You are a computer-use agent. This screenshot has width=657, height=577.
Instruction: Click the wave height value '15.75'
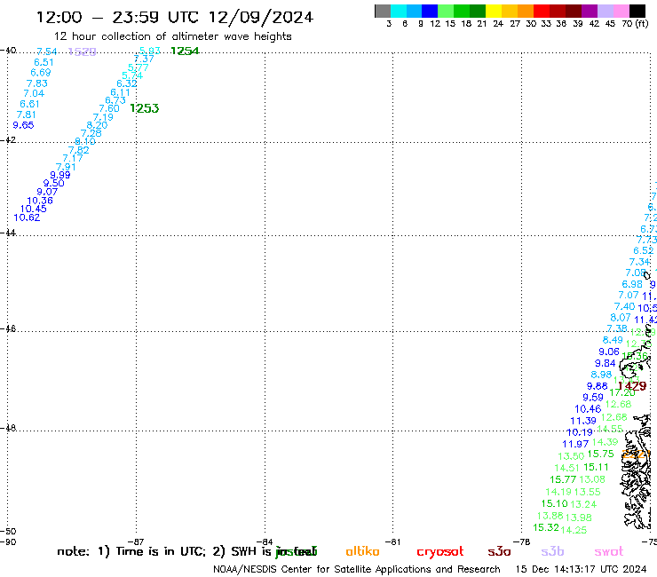(x=600, y=454)
